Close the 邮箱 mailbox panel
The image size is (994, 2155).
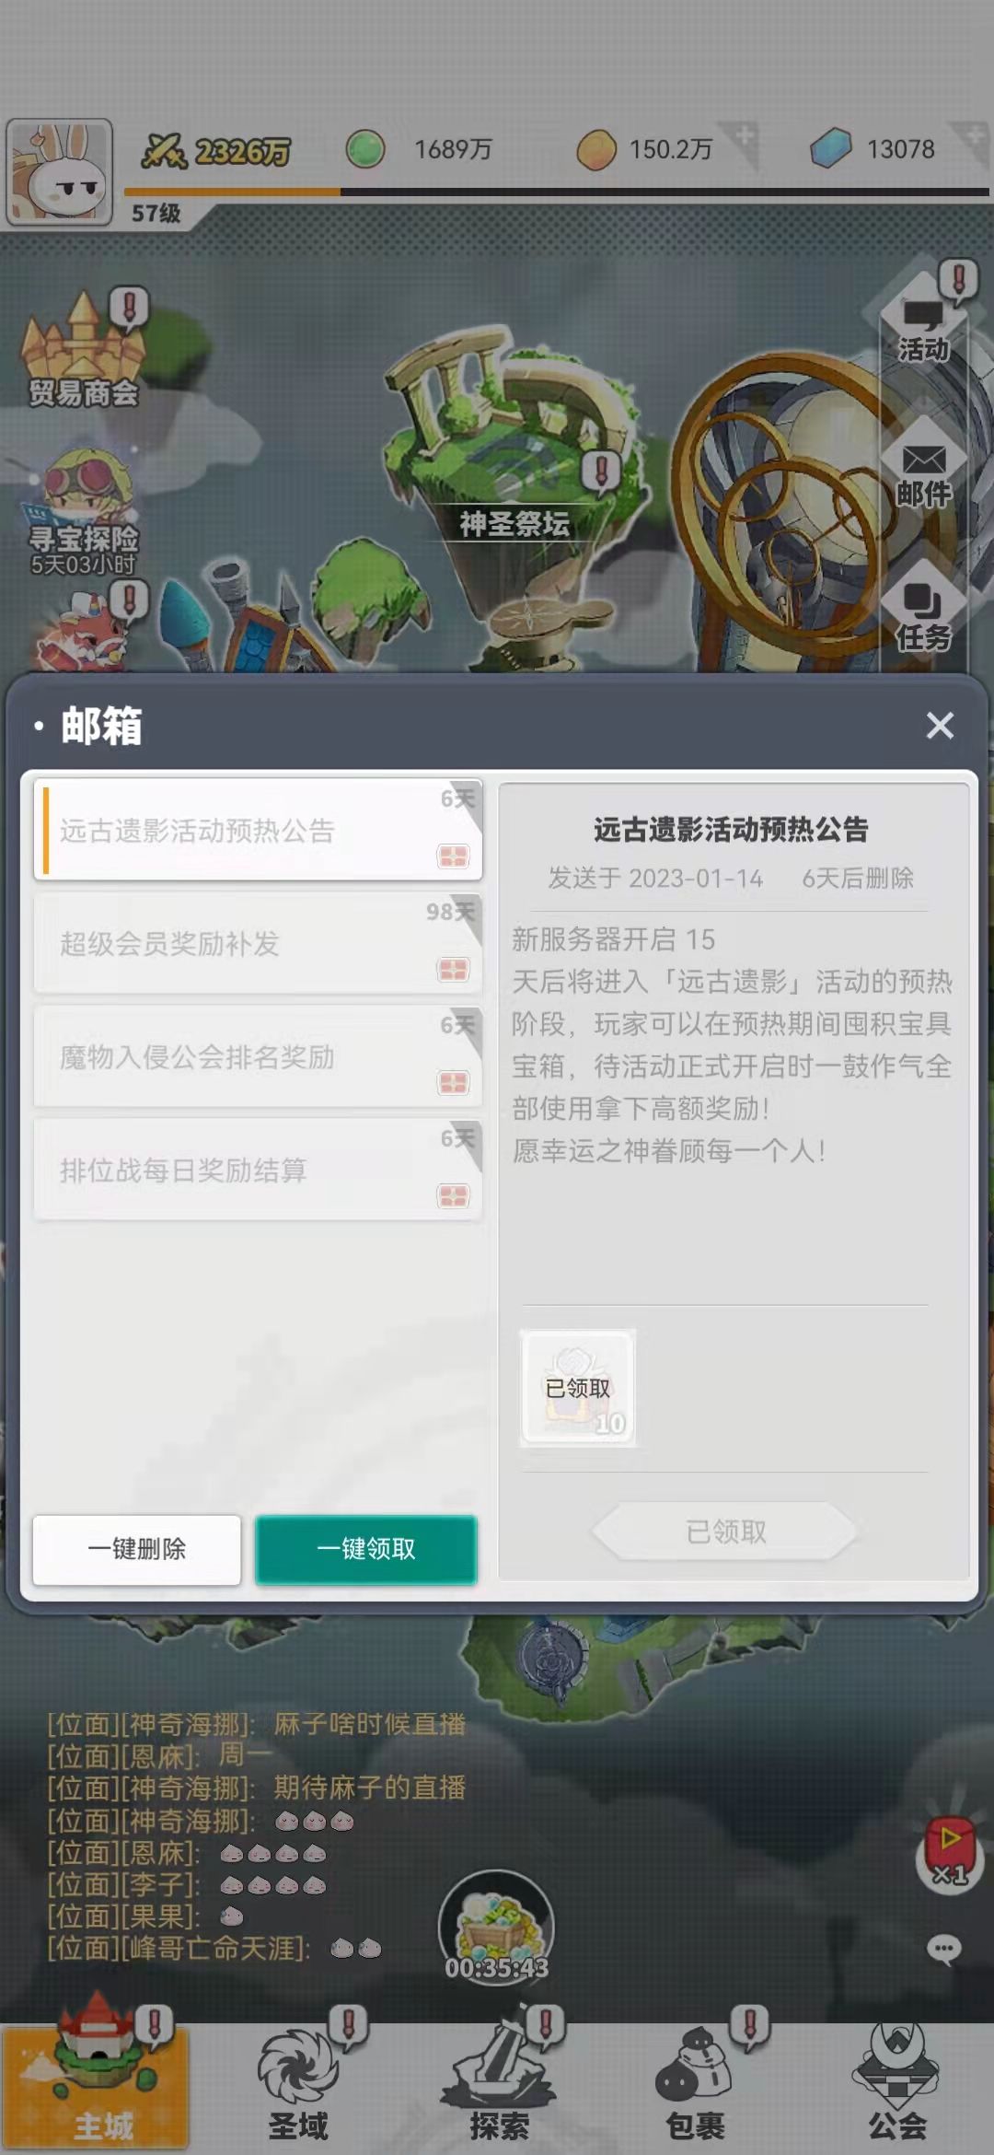coord(940,726)
